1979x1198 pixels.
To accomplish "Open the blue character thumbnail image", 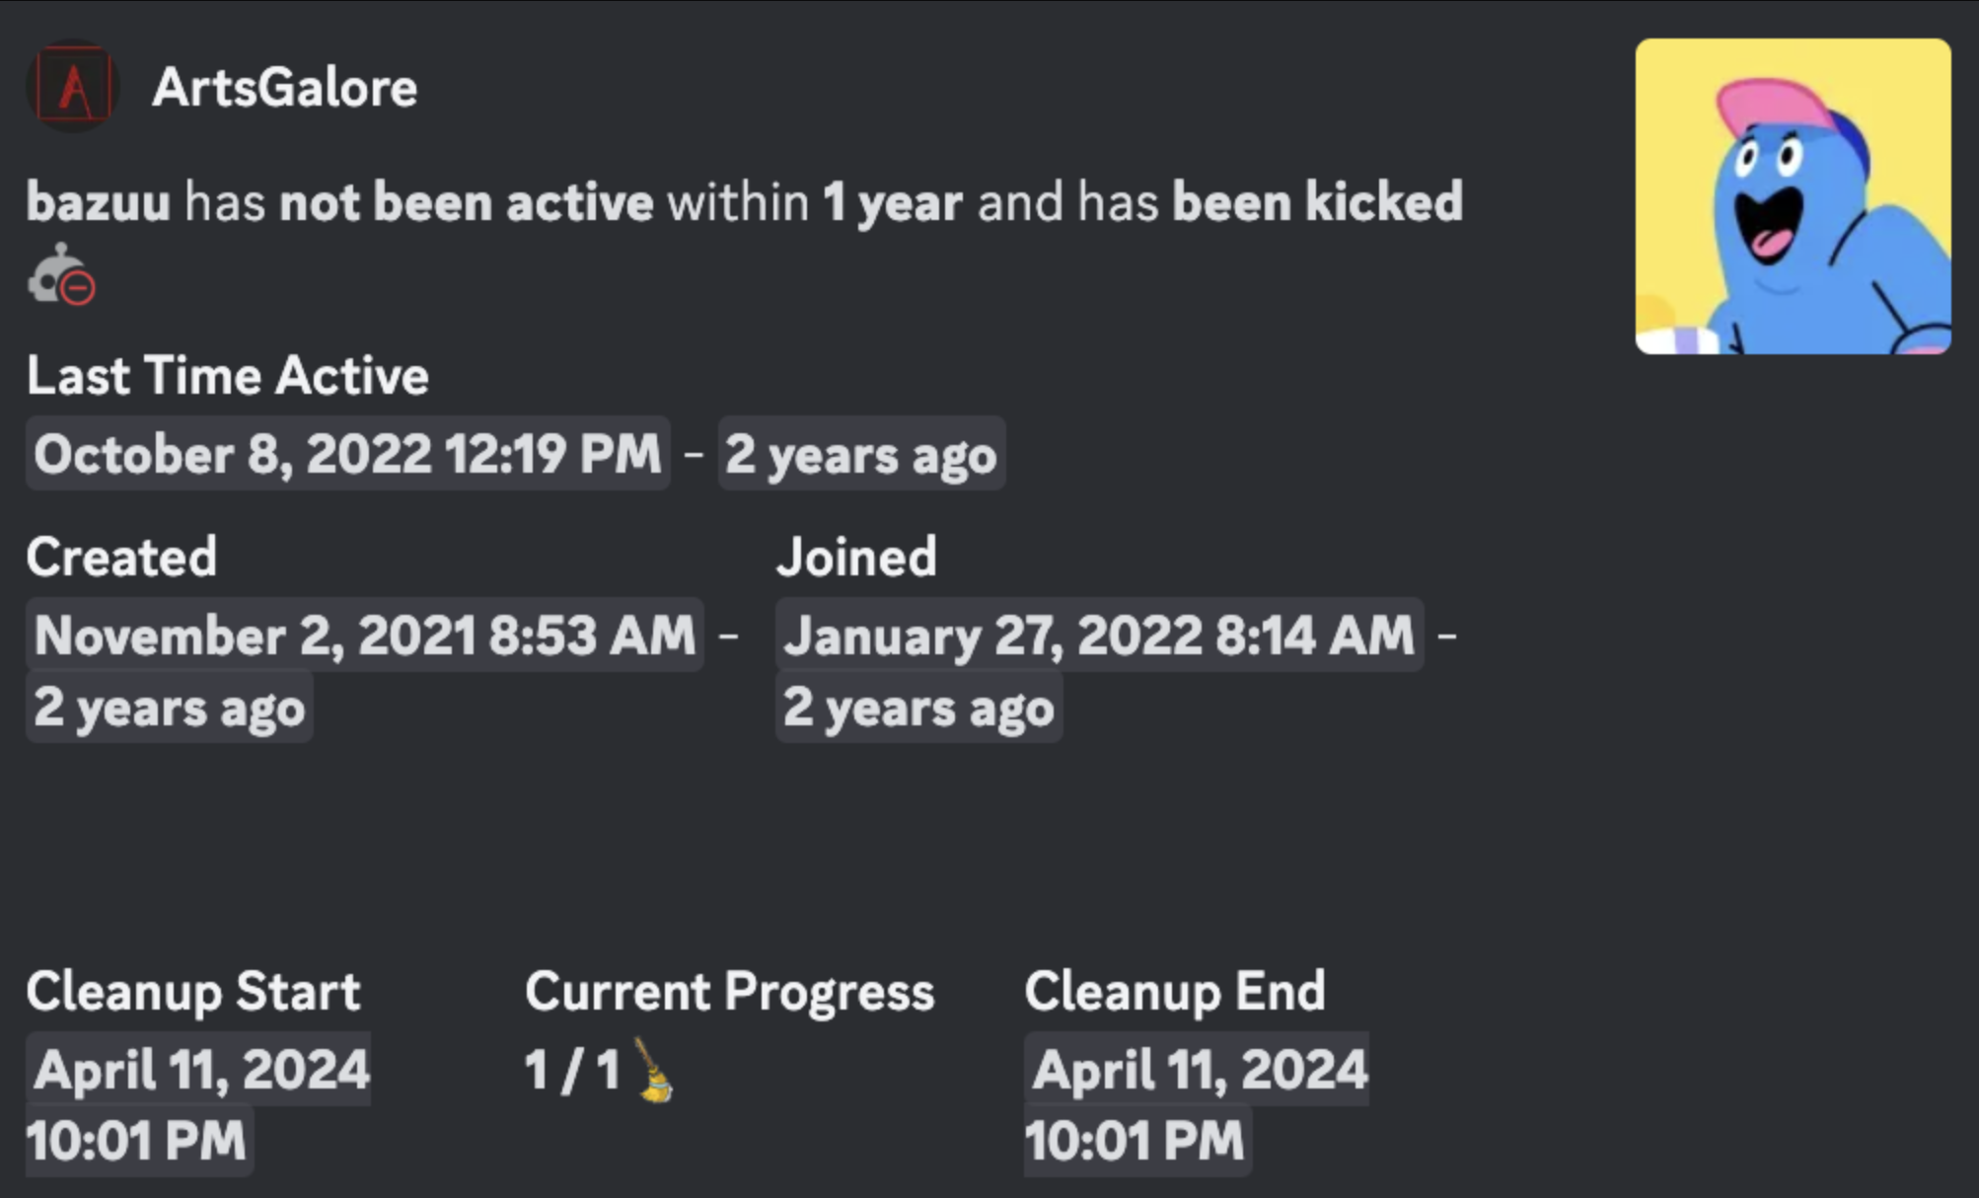I will 1792,196.
